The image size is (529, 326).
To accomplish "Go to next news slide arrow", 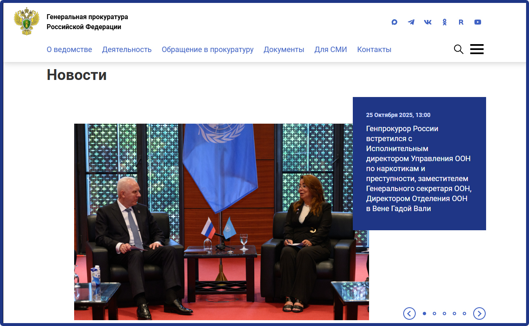I will (x=479, y=314).
